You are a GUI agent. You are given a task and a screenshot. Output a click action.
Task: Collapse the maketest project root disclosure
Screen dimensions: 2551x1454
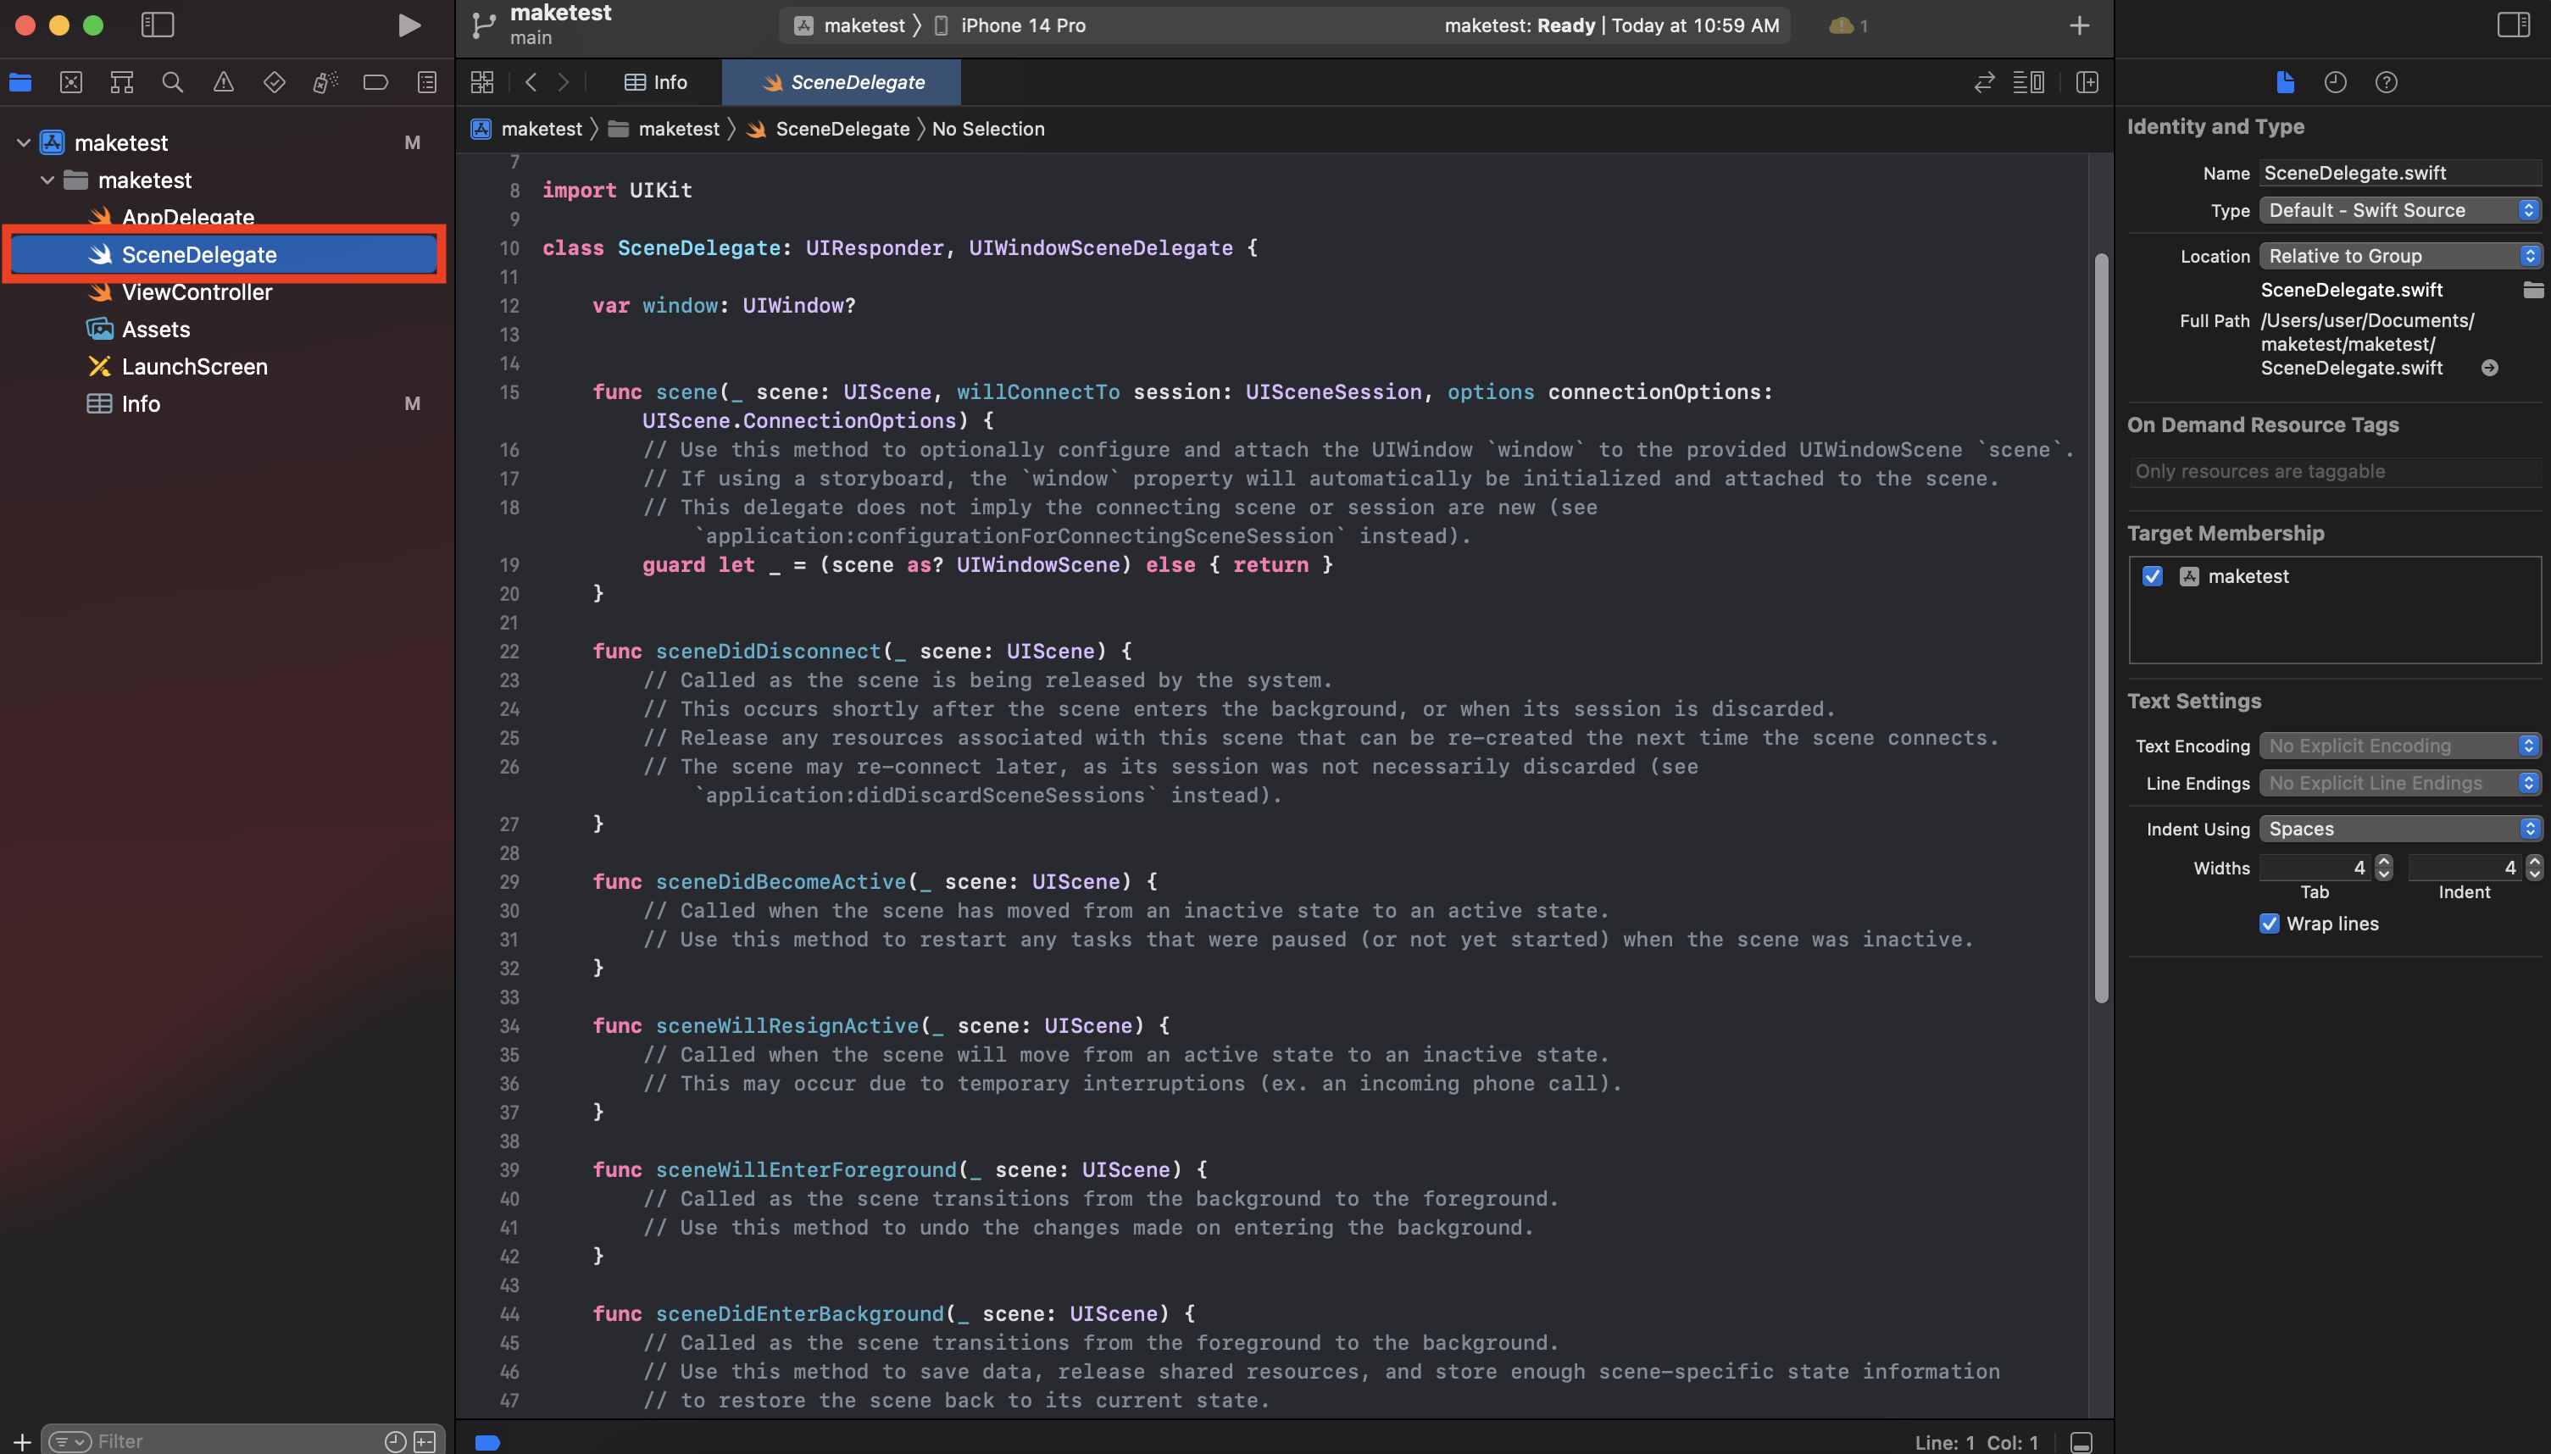click(24, 143)
